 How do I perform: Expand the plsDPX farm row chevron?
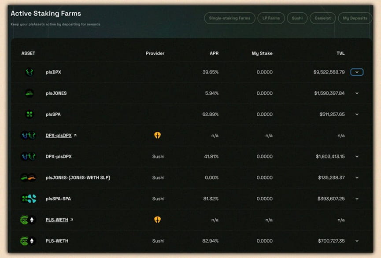[357, 72]
